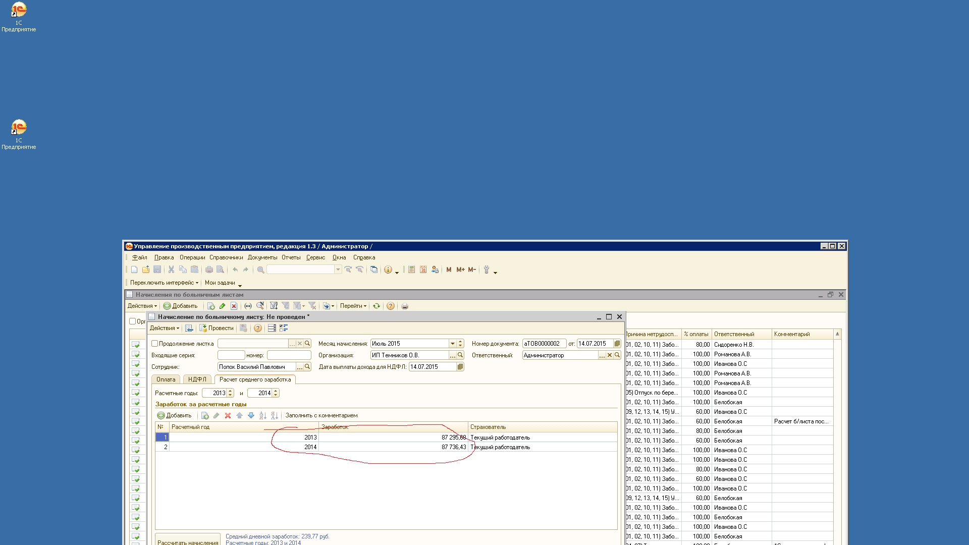The image size is (969, 545).
Task: Open the Справочники menu
Action: coord(226,258)
